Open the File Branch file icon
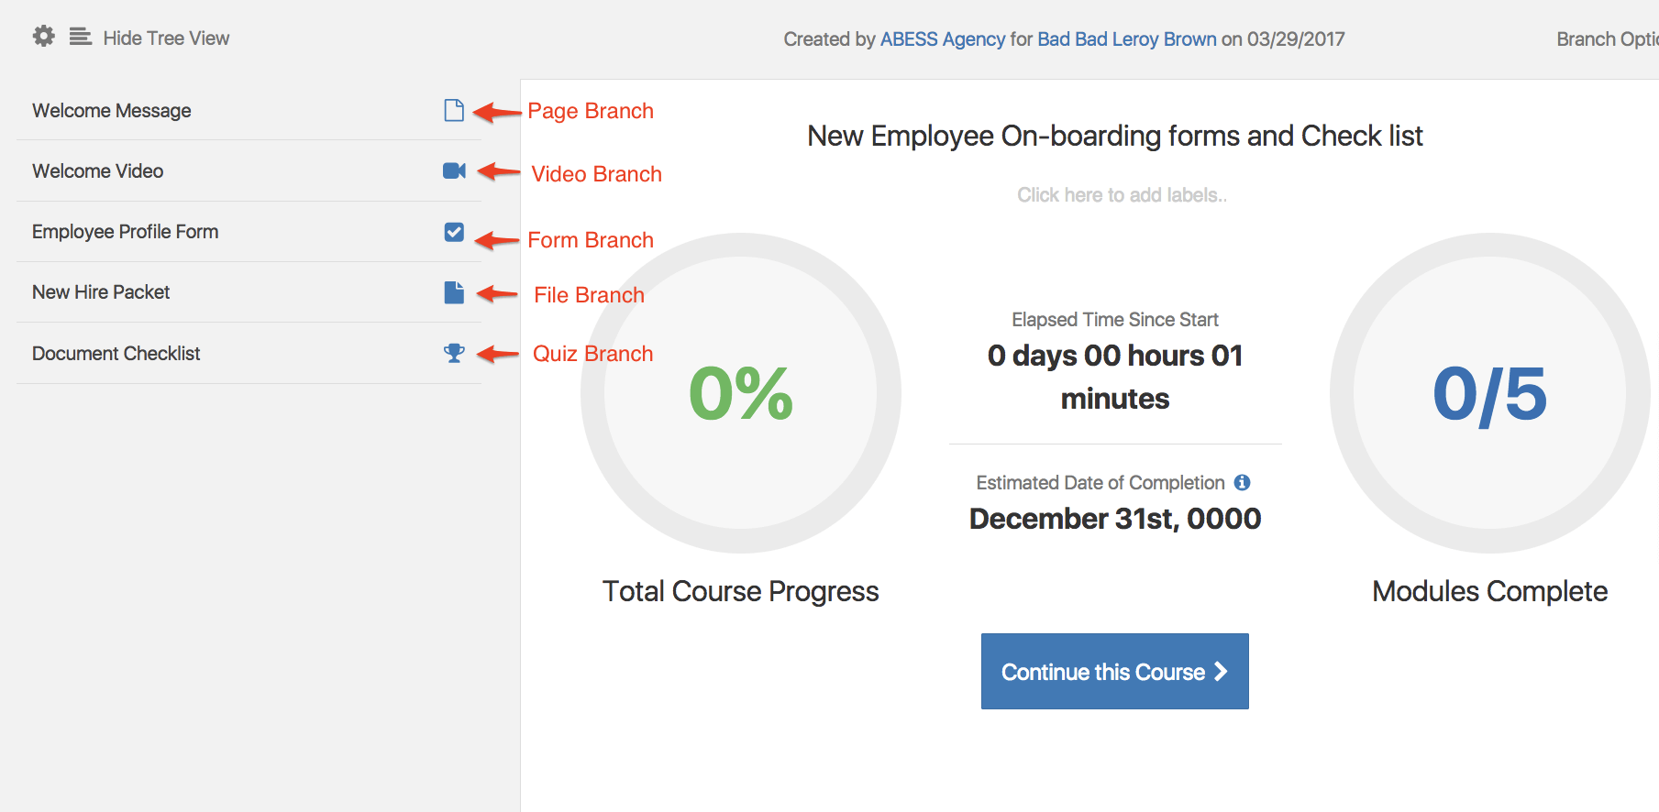This screenshot has width=1659, height=812. [x=454, y=292]
